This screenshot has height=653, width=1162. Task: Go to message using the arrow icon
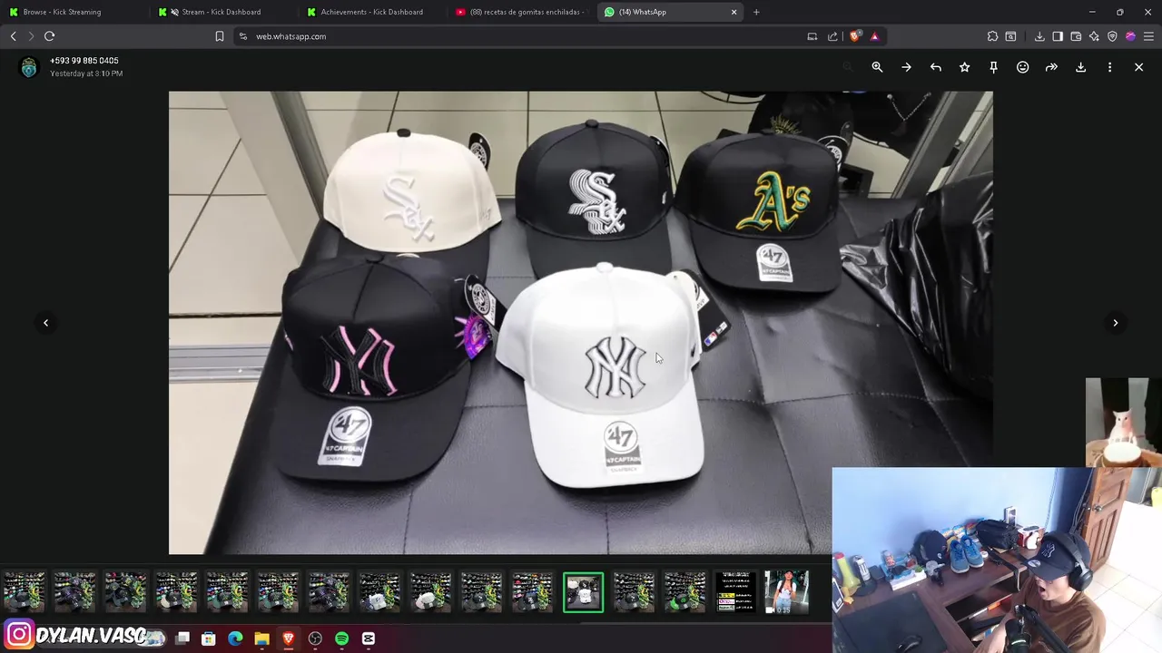pos(906,67)
